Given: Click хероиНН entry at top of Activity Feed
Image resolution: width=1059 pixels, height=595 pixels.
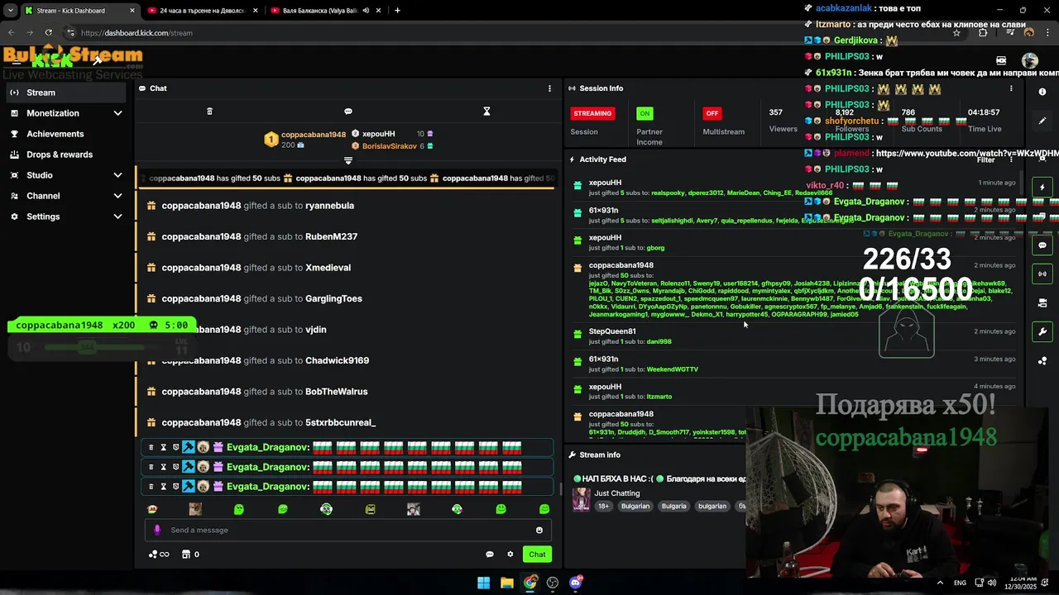Looking at the screenshot, I should 605,183.
